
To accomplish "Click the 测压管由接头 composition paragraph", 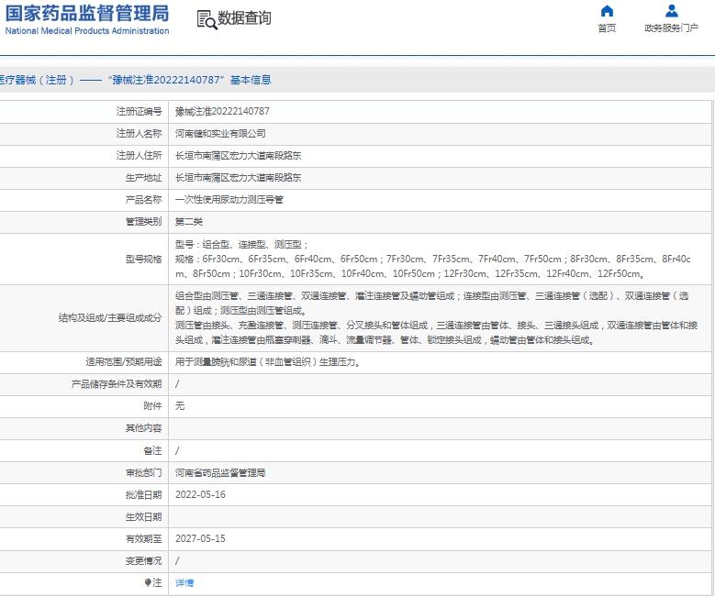I will [x=436, y=333].
